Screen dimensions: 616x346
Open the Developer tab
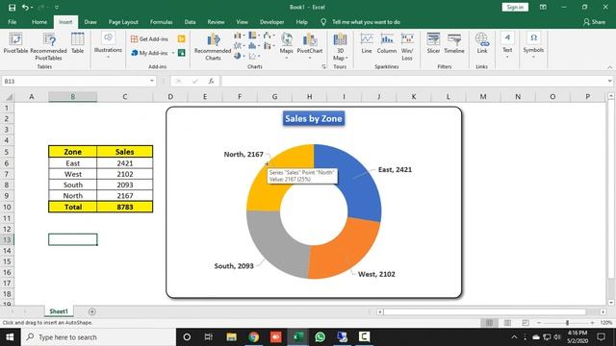tap(271, 22)
